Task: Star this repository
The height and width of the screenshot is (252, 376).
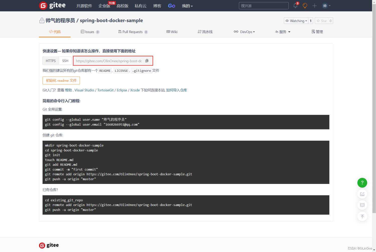Action: coord(322,21)
